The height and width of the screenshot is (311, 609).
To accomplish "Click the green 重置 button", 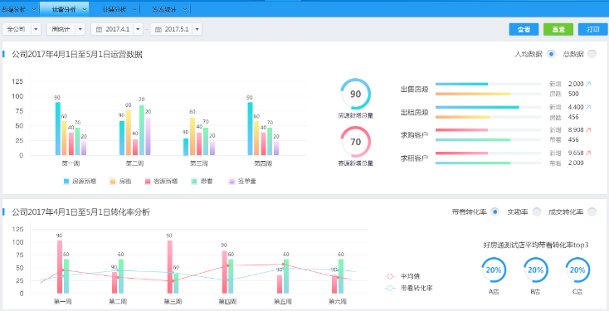I will (558, 30).
